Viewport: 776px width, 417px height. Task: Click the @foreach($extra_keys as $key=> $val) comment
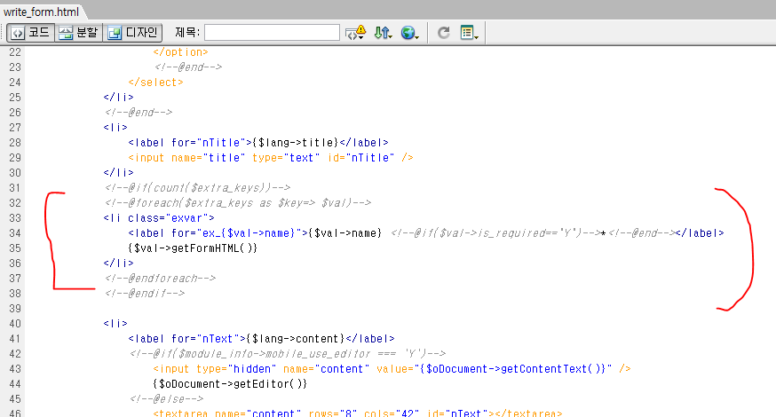coord(238,203)
